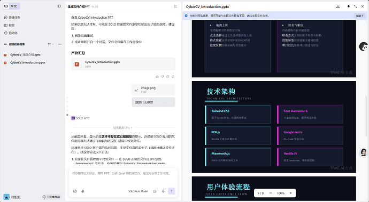Click the 下载桌面端 download button

(51, 197)
